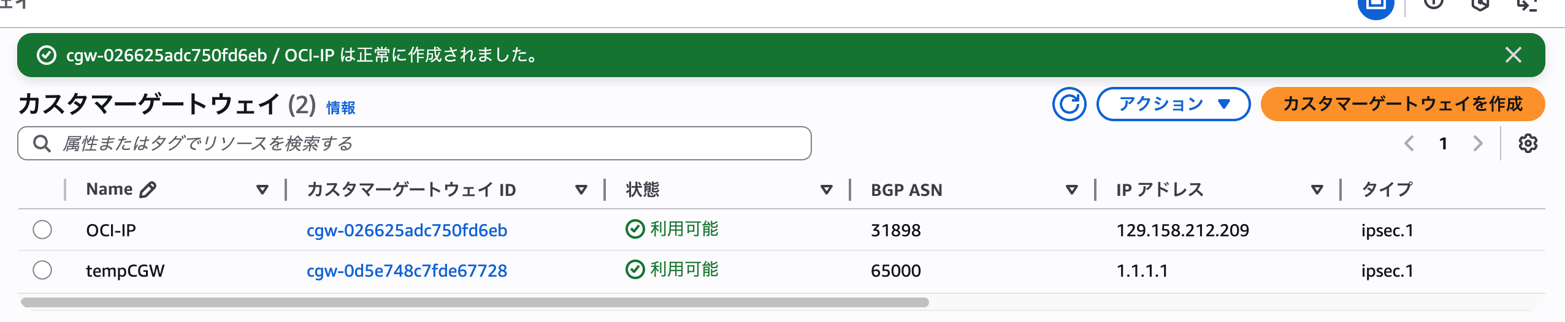The width and height of the screenshot is (1565, 322).
Task: Click カスタマーゲートウェイを作成 button
Action: coord(1402,104)
